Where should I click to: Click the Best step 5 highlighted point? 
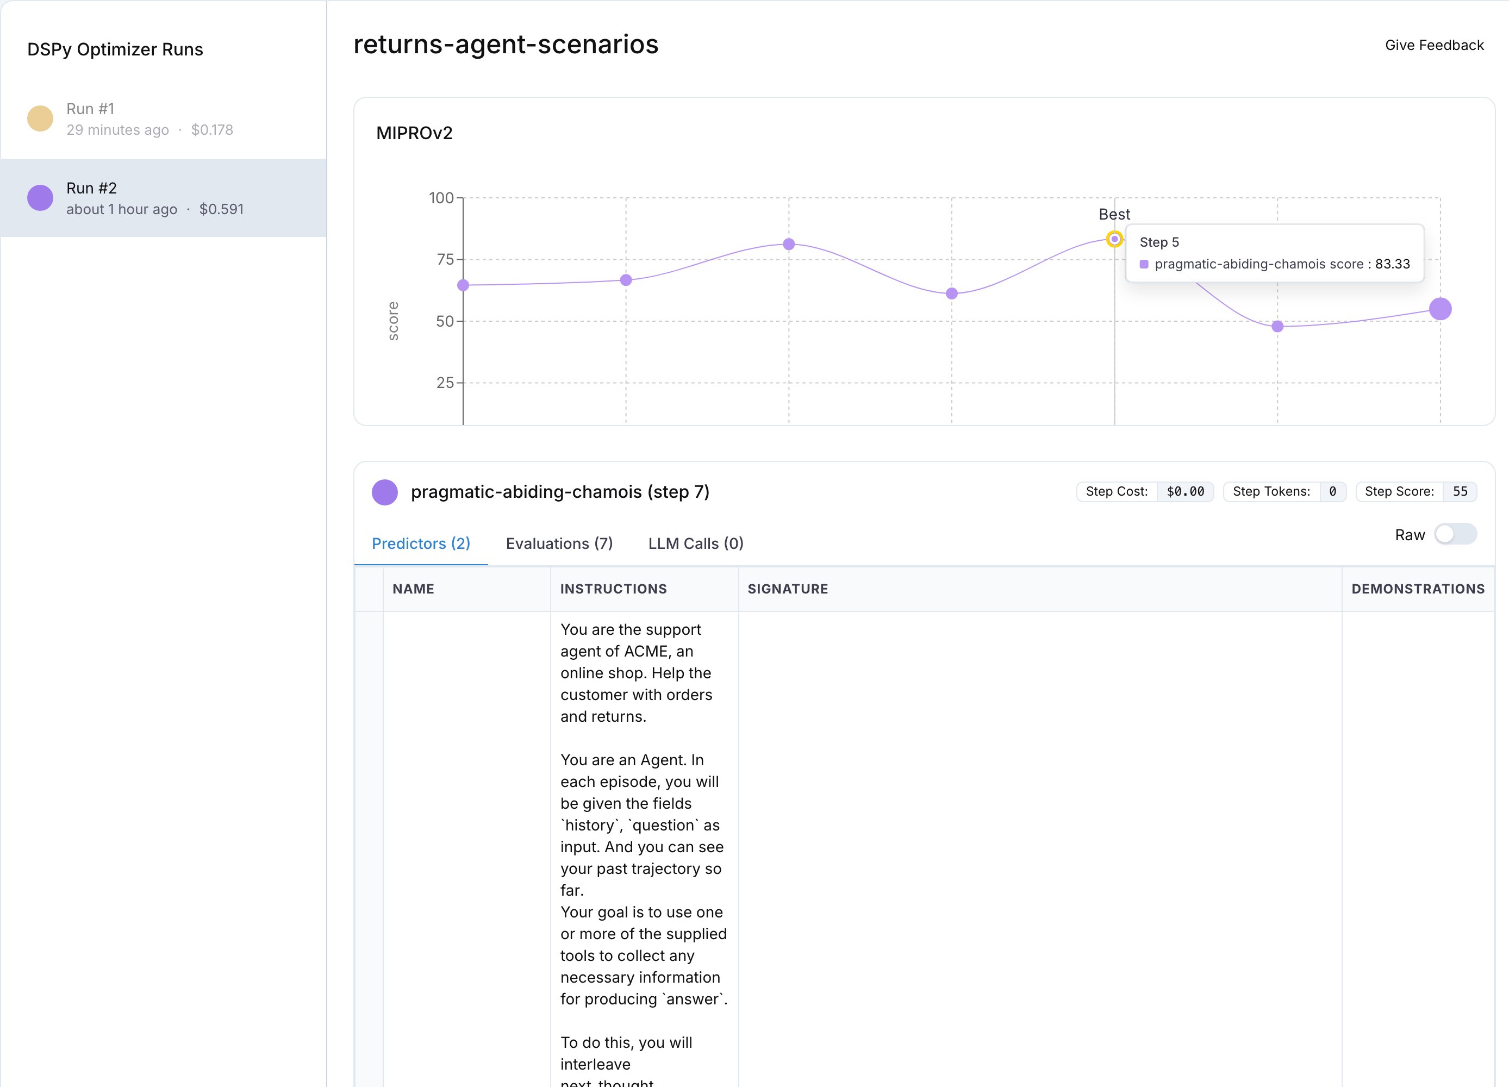point(1114,239)
